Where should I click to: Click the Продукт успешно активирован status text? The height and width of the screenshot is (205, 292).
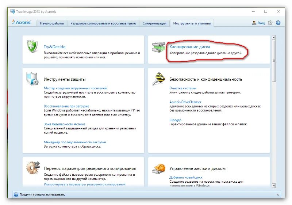[x=42, y=194]
